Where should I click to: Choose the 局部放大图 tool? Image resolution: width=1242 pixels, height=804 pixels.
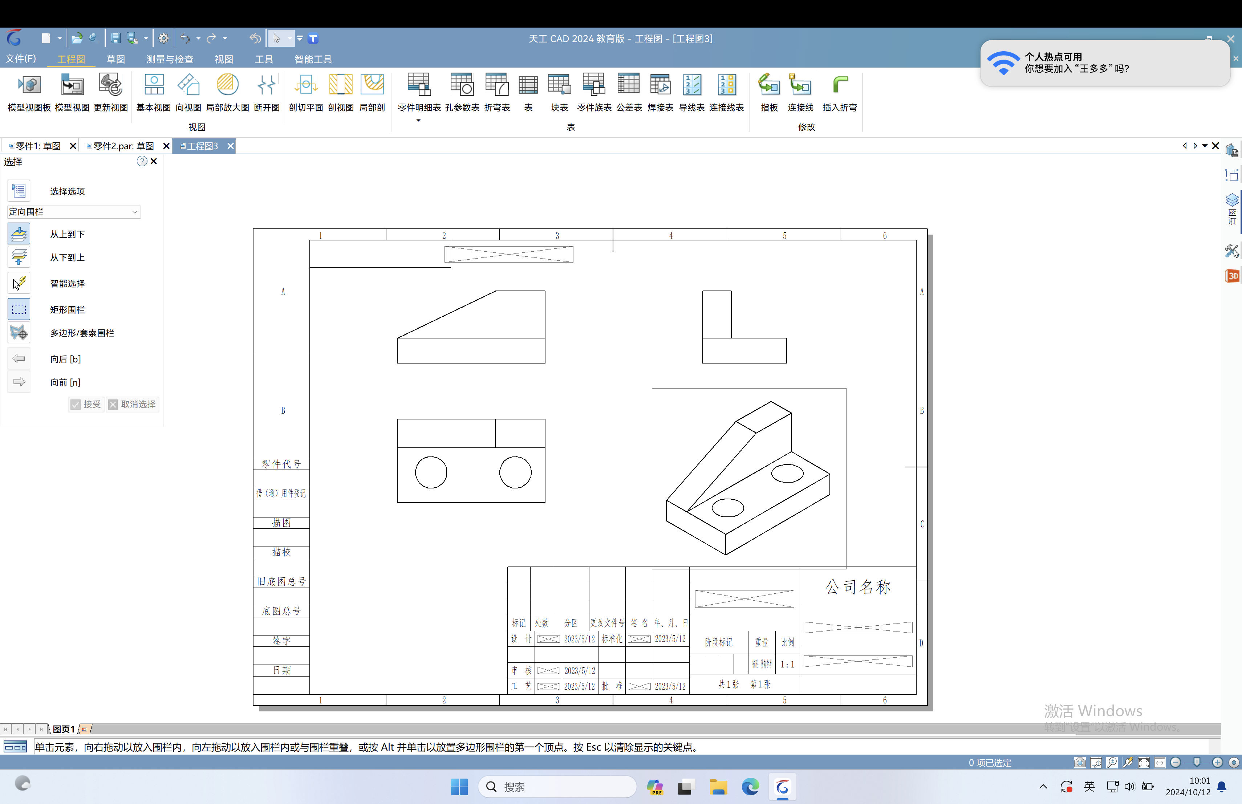[228, 93]
